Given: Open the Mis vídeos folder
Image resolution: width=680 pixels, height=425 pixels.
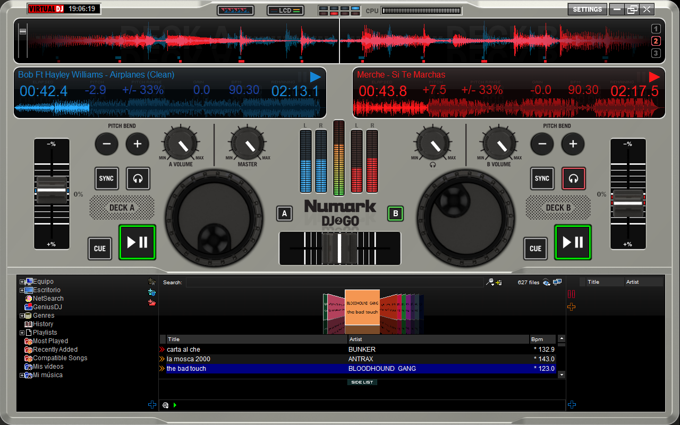Looking at the screenshot, I should coord(44,367).
